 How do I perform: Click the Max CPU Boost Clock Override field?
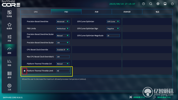(63, 57)
